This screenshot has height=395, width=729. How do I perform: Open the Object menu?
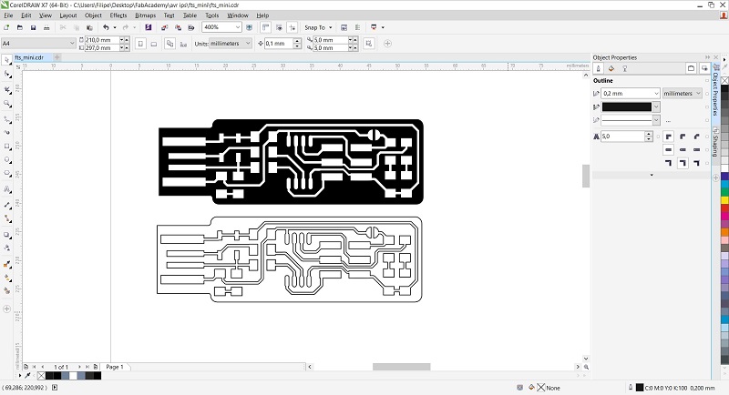click(x=93, y=15)
